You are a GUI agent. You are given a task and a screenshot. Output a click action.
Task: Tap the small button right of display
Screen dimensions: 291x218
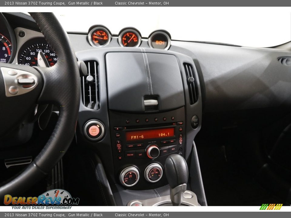181,129
